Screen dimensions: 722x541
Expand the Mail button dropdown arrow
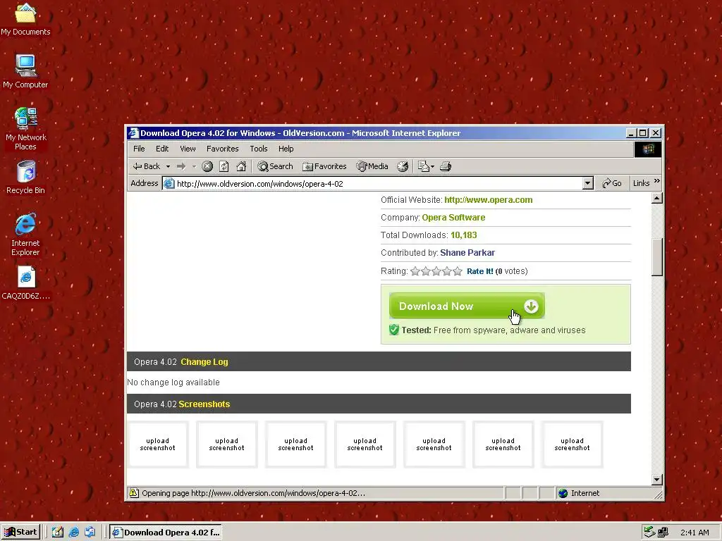432,166
